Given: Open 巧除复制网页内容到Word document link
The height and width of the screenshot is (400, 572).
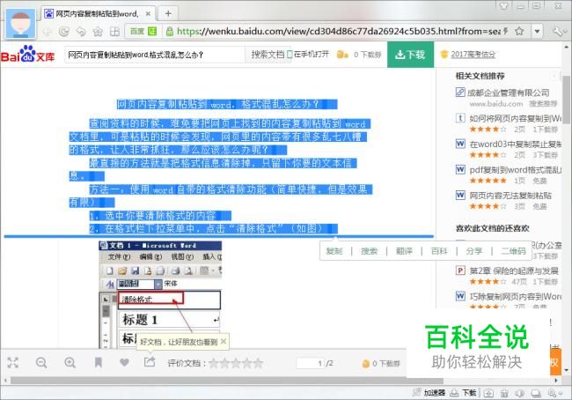Looking at the screenshot, I should 515,297.
